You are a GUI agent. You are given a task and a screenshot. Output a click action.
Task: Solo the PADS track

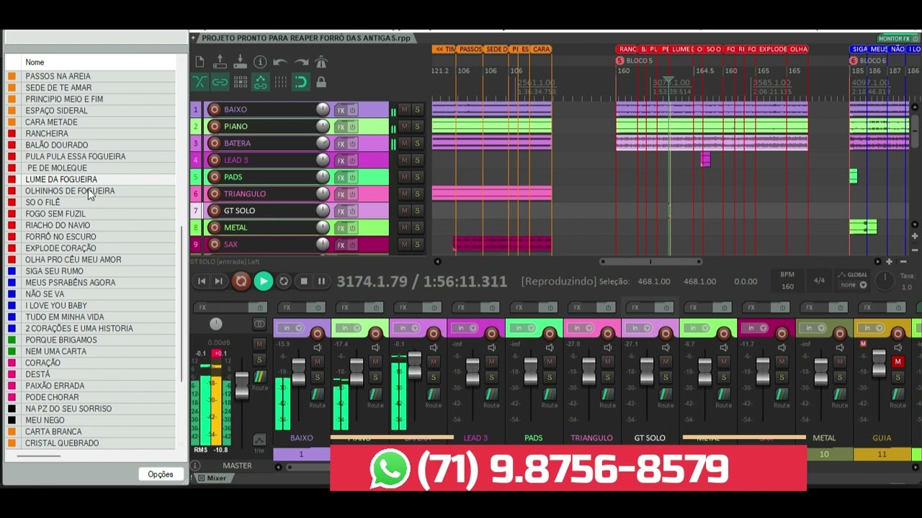point(416,177)
